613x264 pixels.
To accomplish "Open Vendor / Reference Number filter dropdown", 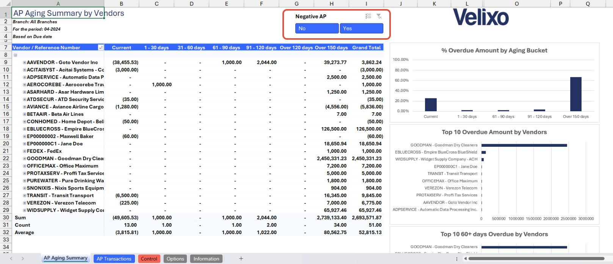I will [x=100, y=48].
